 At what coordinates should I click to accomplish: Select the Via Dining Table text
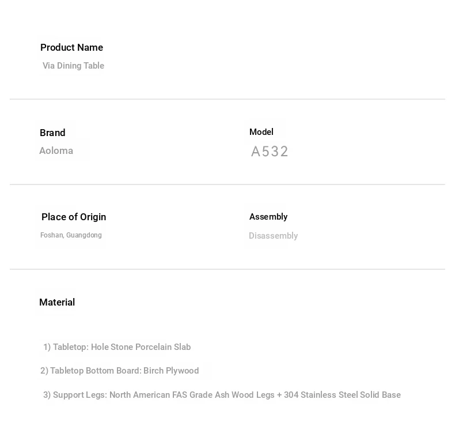(73, 66)
